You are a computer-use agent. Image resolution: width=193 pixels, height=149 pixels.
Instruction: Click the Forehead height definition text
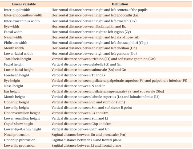[x=78, y=75]
